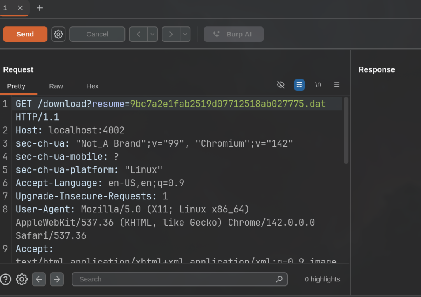421x297 pixels.
Task: Open help icon at bottom left
Action: click(x=6, y=279)
